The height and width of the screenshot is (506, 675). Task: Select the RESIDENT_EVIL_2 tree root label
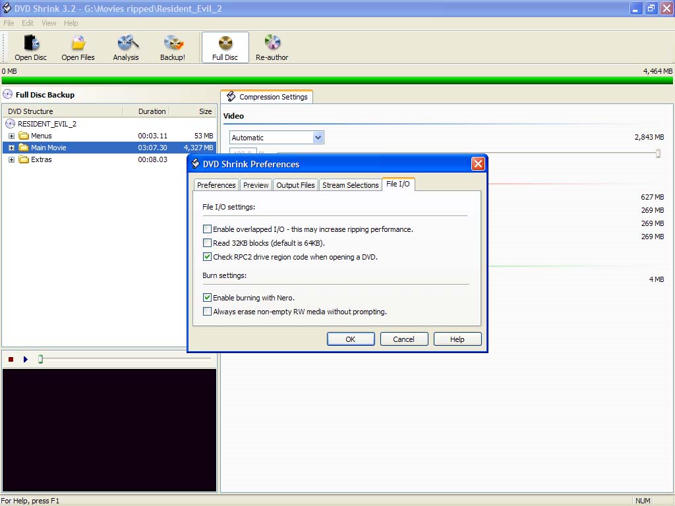click(47, 124)
